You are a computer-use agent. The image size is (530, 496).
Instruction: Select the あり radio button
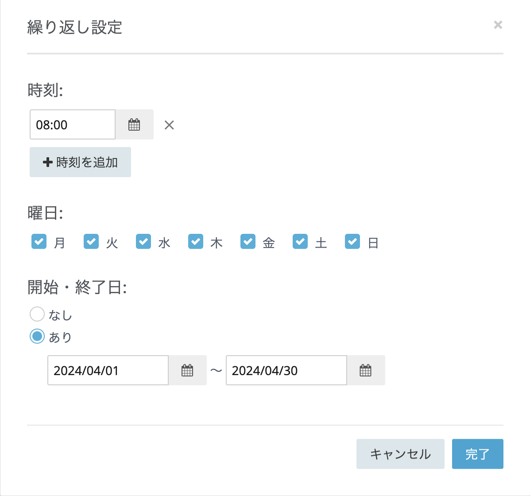pyautogui.click(x=37, y=336)
